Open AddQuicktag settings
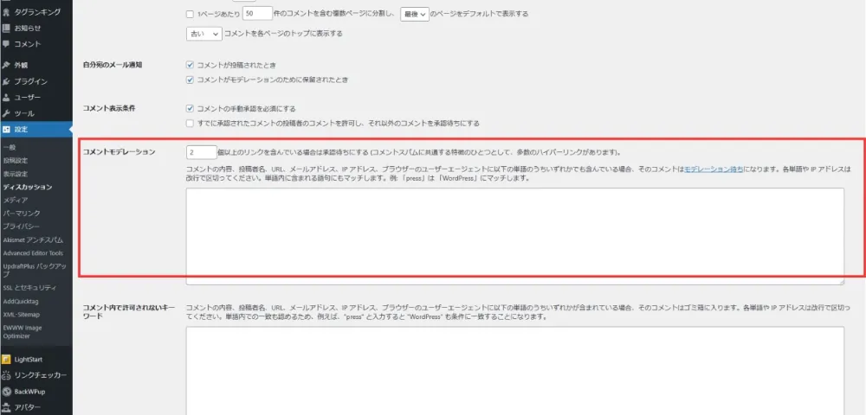The image size is (866, 415). (21, 302)
